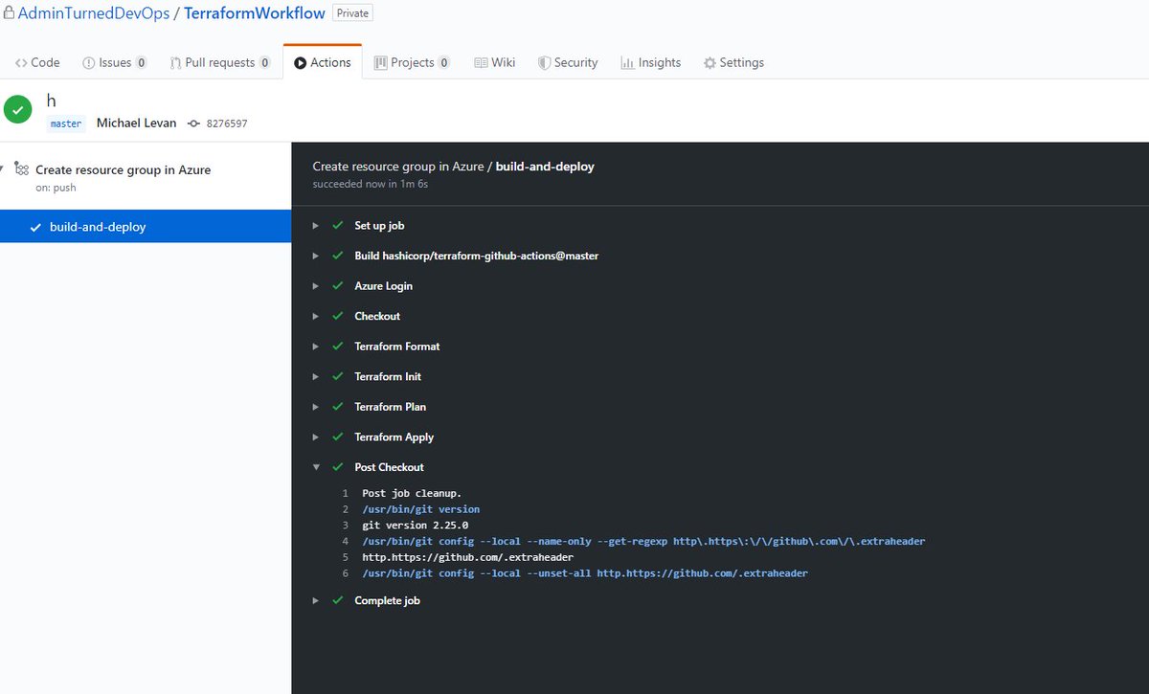Viewport: 1149px width, 694px height.
Task: Click the succeeded now in 1m 6s text
Action: tap(370, 184)
